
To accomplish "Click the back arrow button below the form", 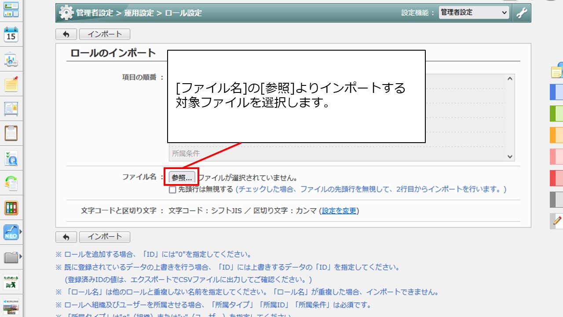I will coord(66,237).
